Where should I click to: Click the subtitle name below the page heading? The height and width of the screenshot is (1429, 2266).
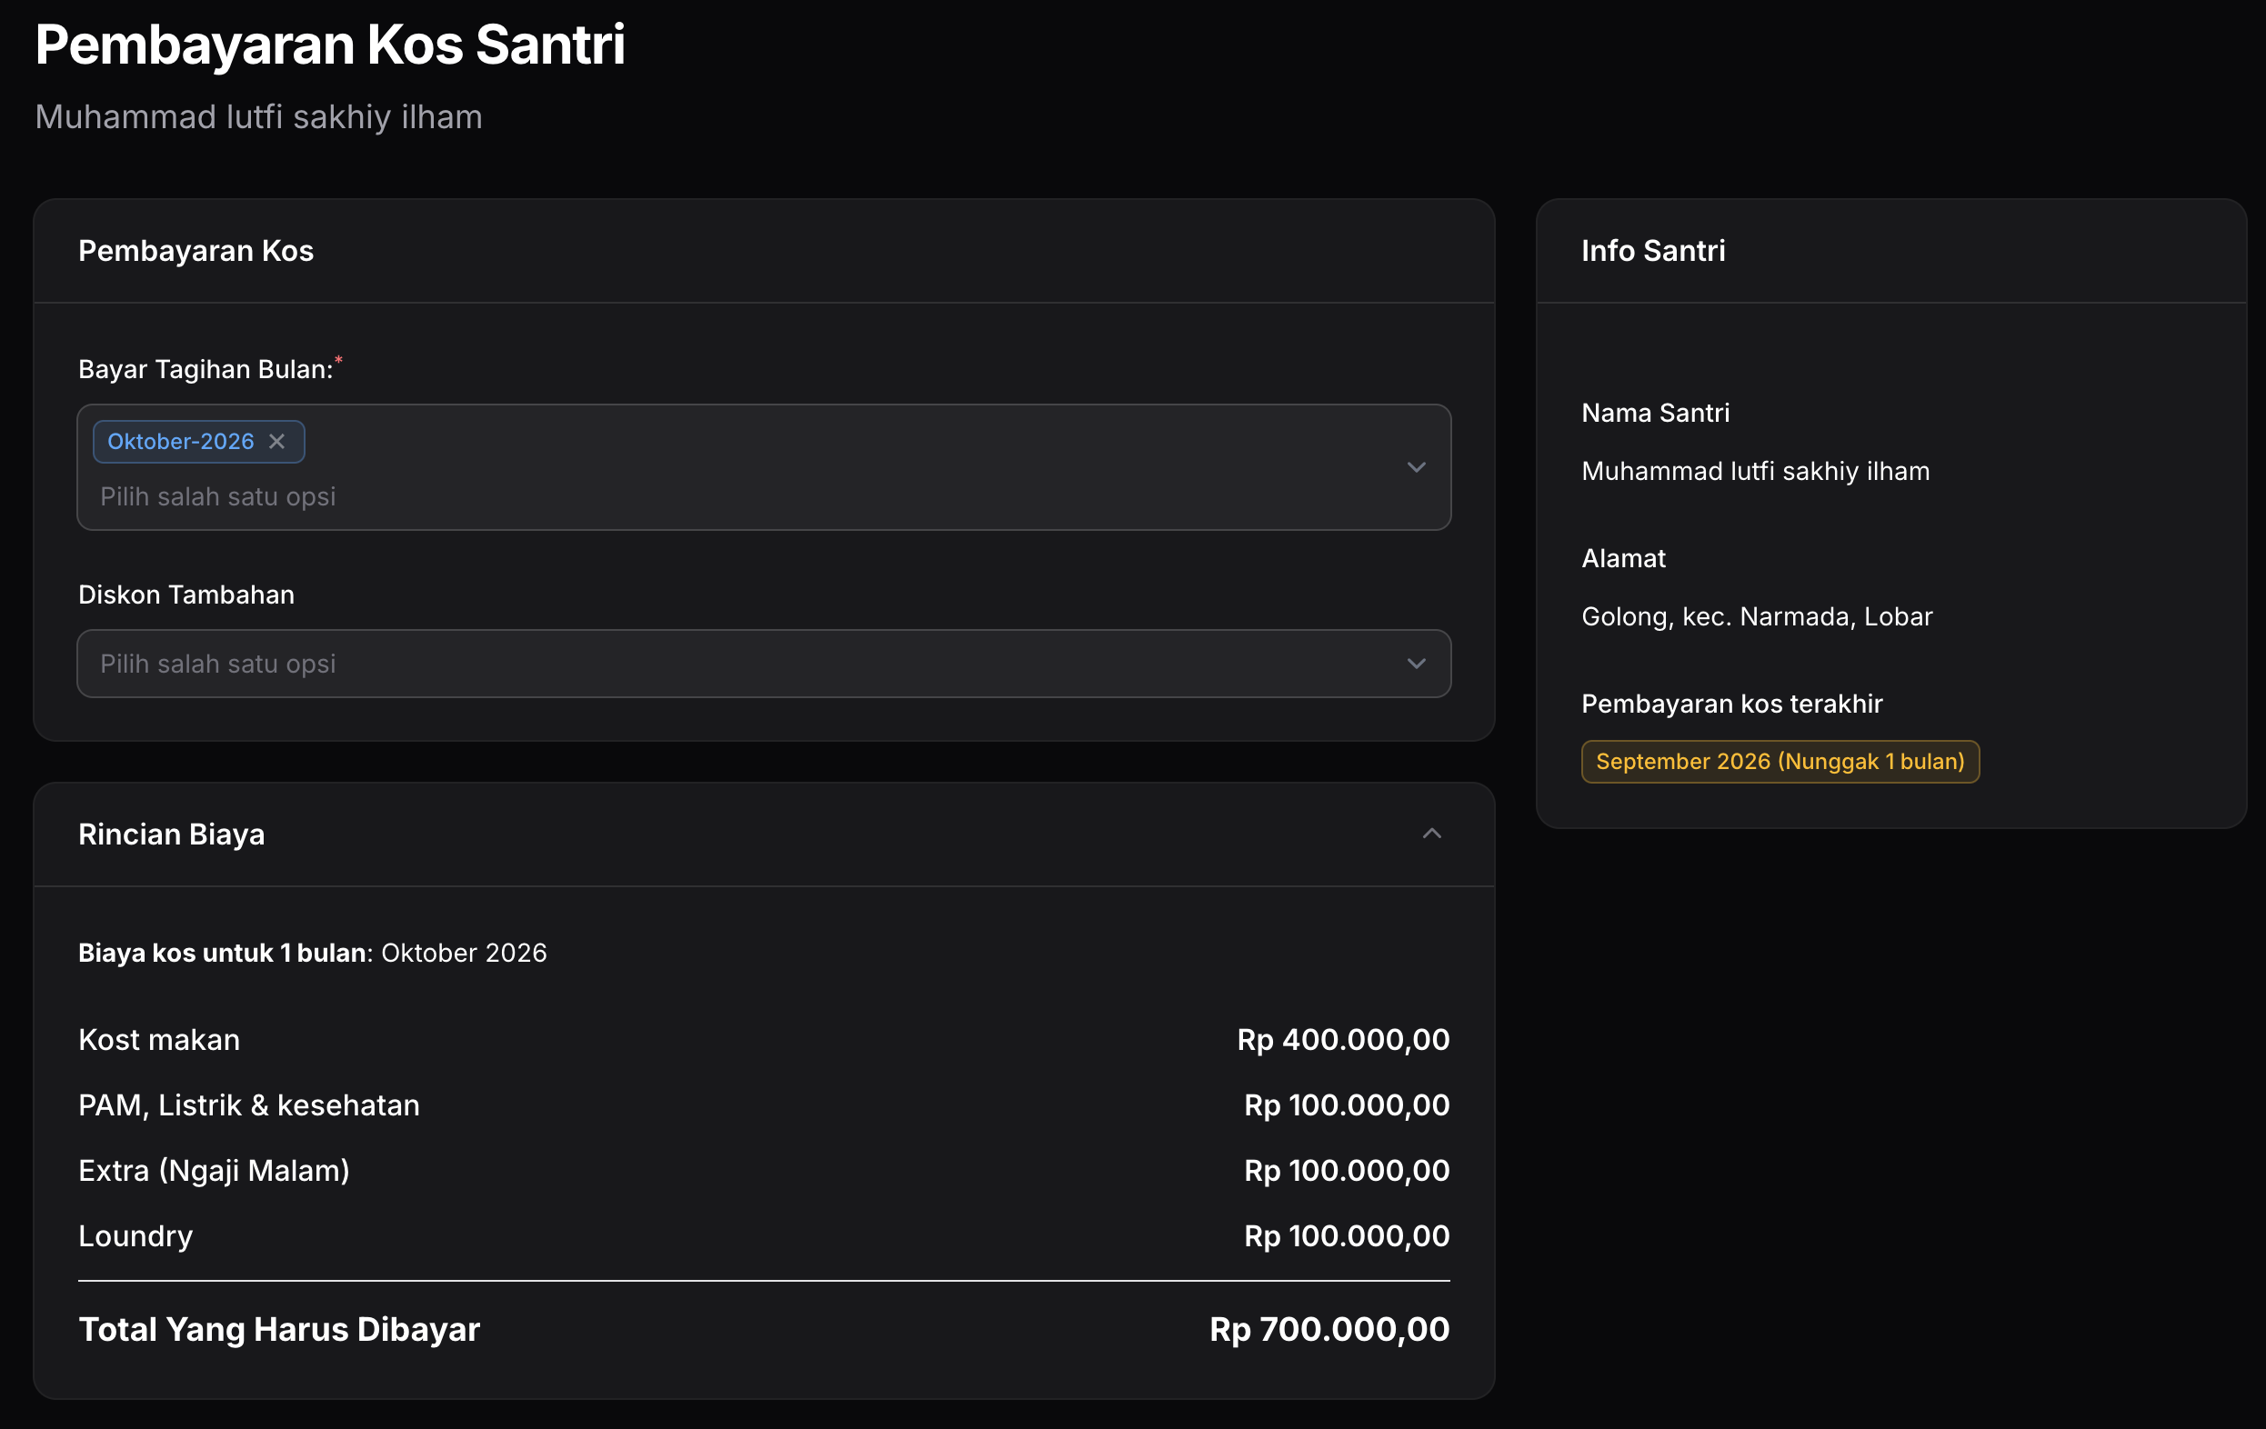point(259,116)
